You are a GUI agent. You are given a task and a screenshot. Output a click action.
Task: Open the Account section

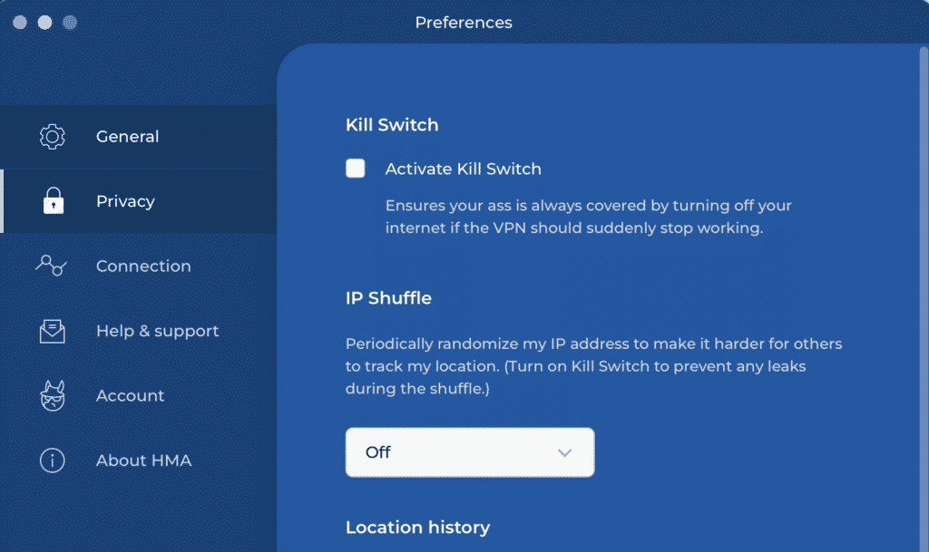[138, 395]
